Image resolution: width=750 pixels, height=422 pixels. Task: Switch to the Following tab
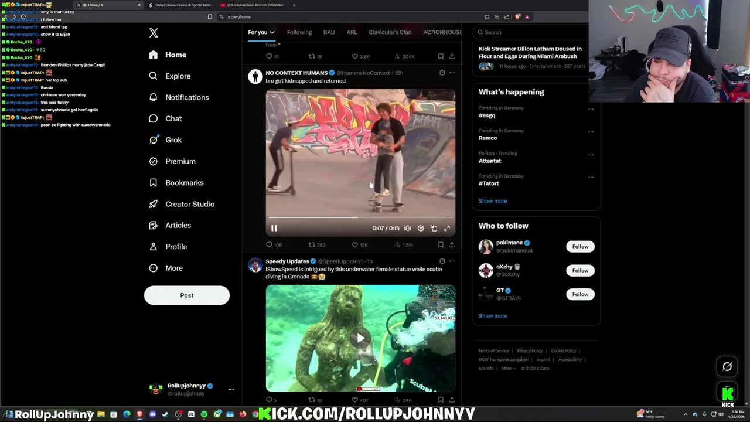click(x=299, y=32)
